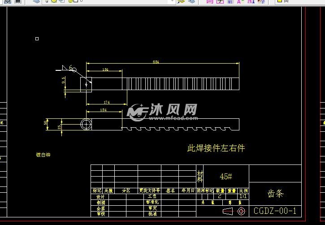Click the 会签 row label
The width and height of the screenshot is (325, 225).
click(x=101, y=208)
